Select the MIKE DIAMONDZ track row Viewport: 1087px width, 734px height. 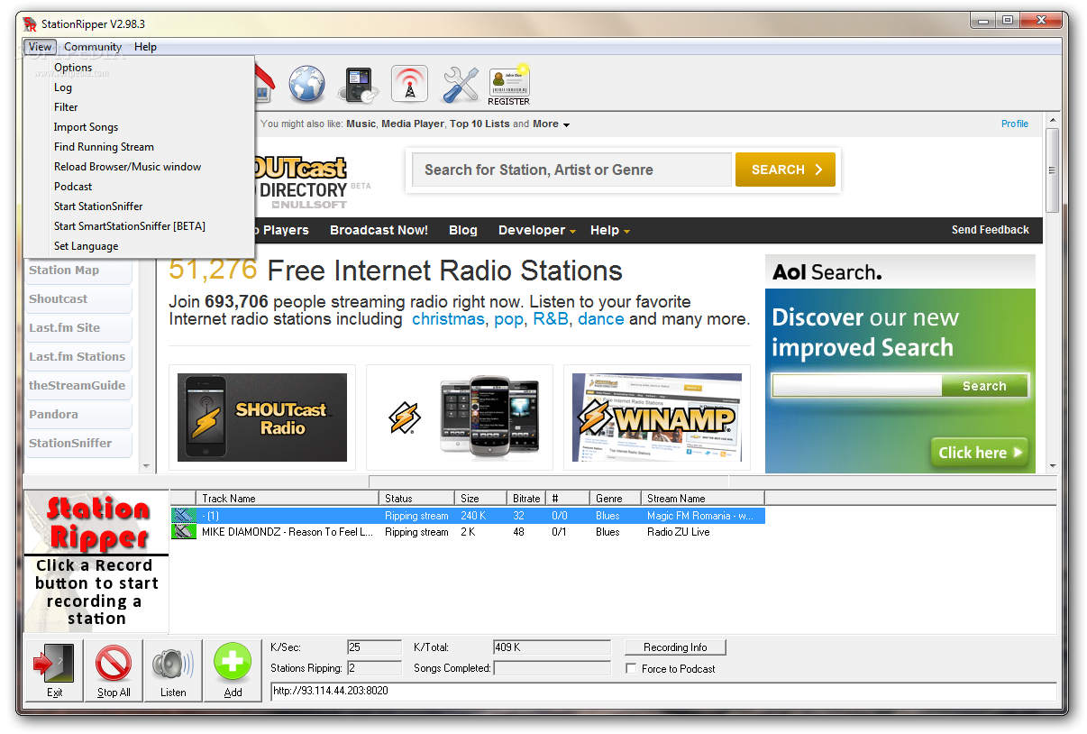[468, 532]
